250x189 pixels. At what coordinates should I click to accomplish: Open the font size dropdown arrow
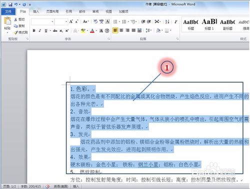66,22
